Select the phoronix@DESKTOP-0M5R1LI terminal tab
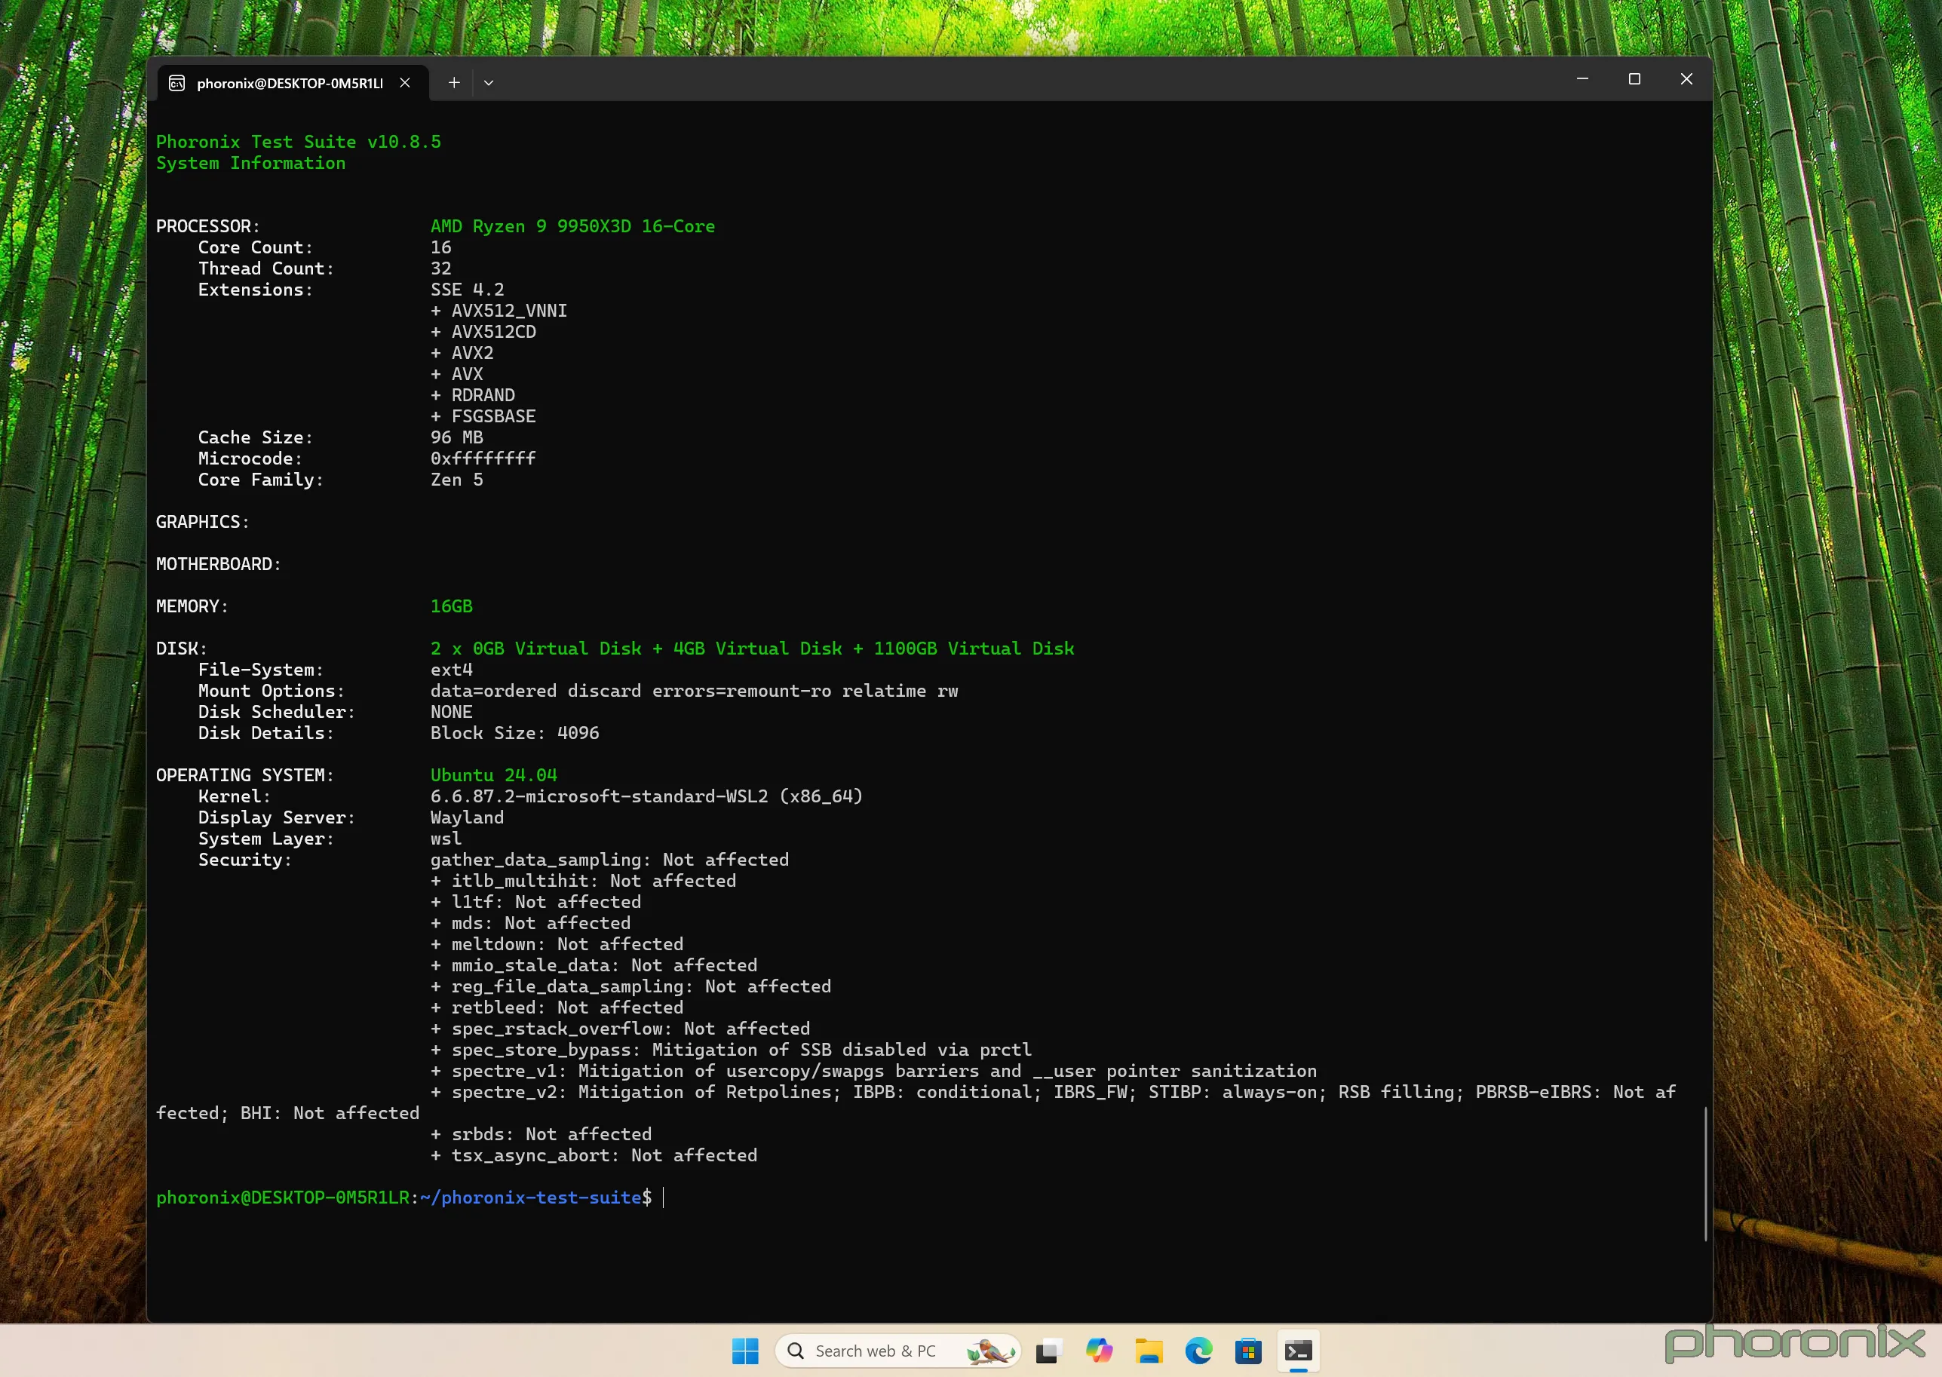This screenshot has height=1377, width=1942. pyautogui.click(x=288, y=82)
